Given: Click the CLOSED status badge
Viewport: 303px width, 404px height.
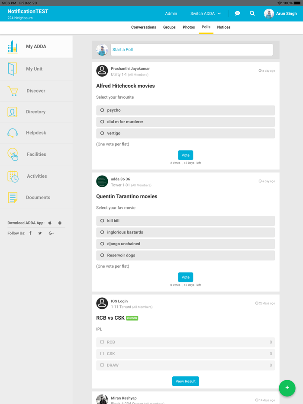Looking at the screenshot, I should coord(132,318).
